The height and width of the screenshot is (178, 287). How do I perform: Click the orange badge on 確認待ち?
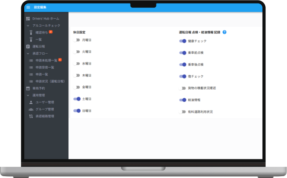51,32
